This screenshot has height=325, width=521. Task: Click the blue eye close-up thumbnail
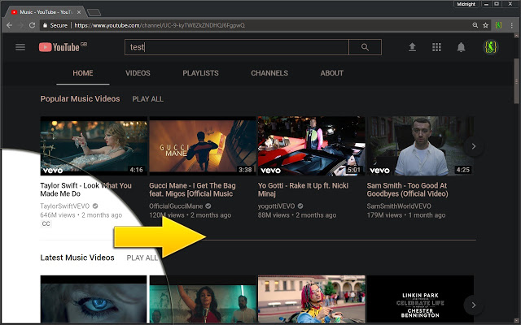pyautogui.click(x=94, y=299)
